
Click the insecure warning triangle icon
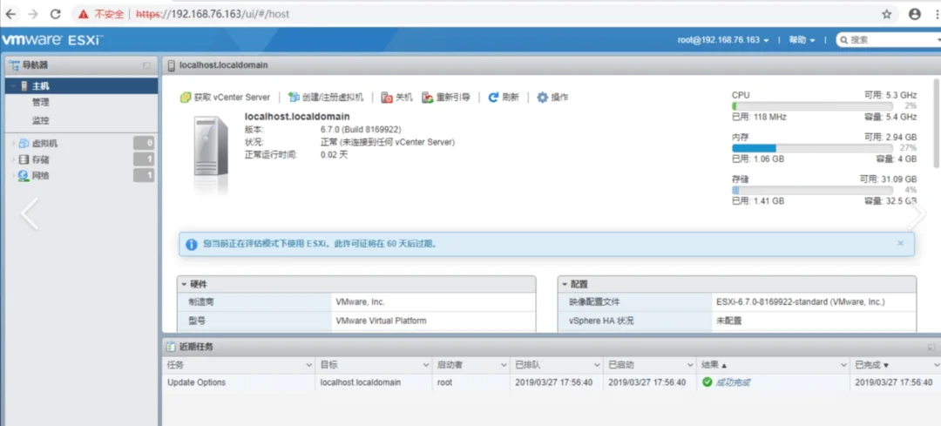(x=83, y=14)
